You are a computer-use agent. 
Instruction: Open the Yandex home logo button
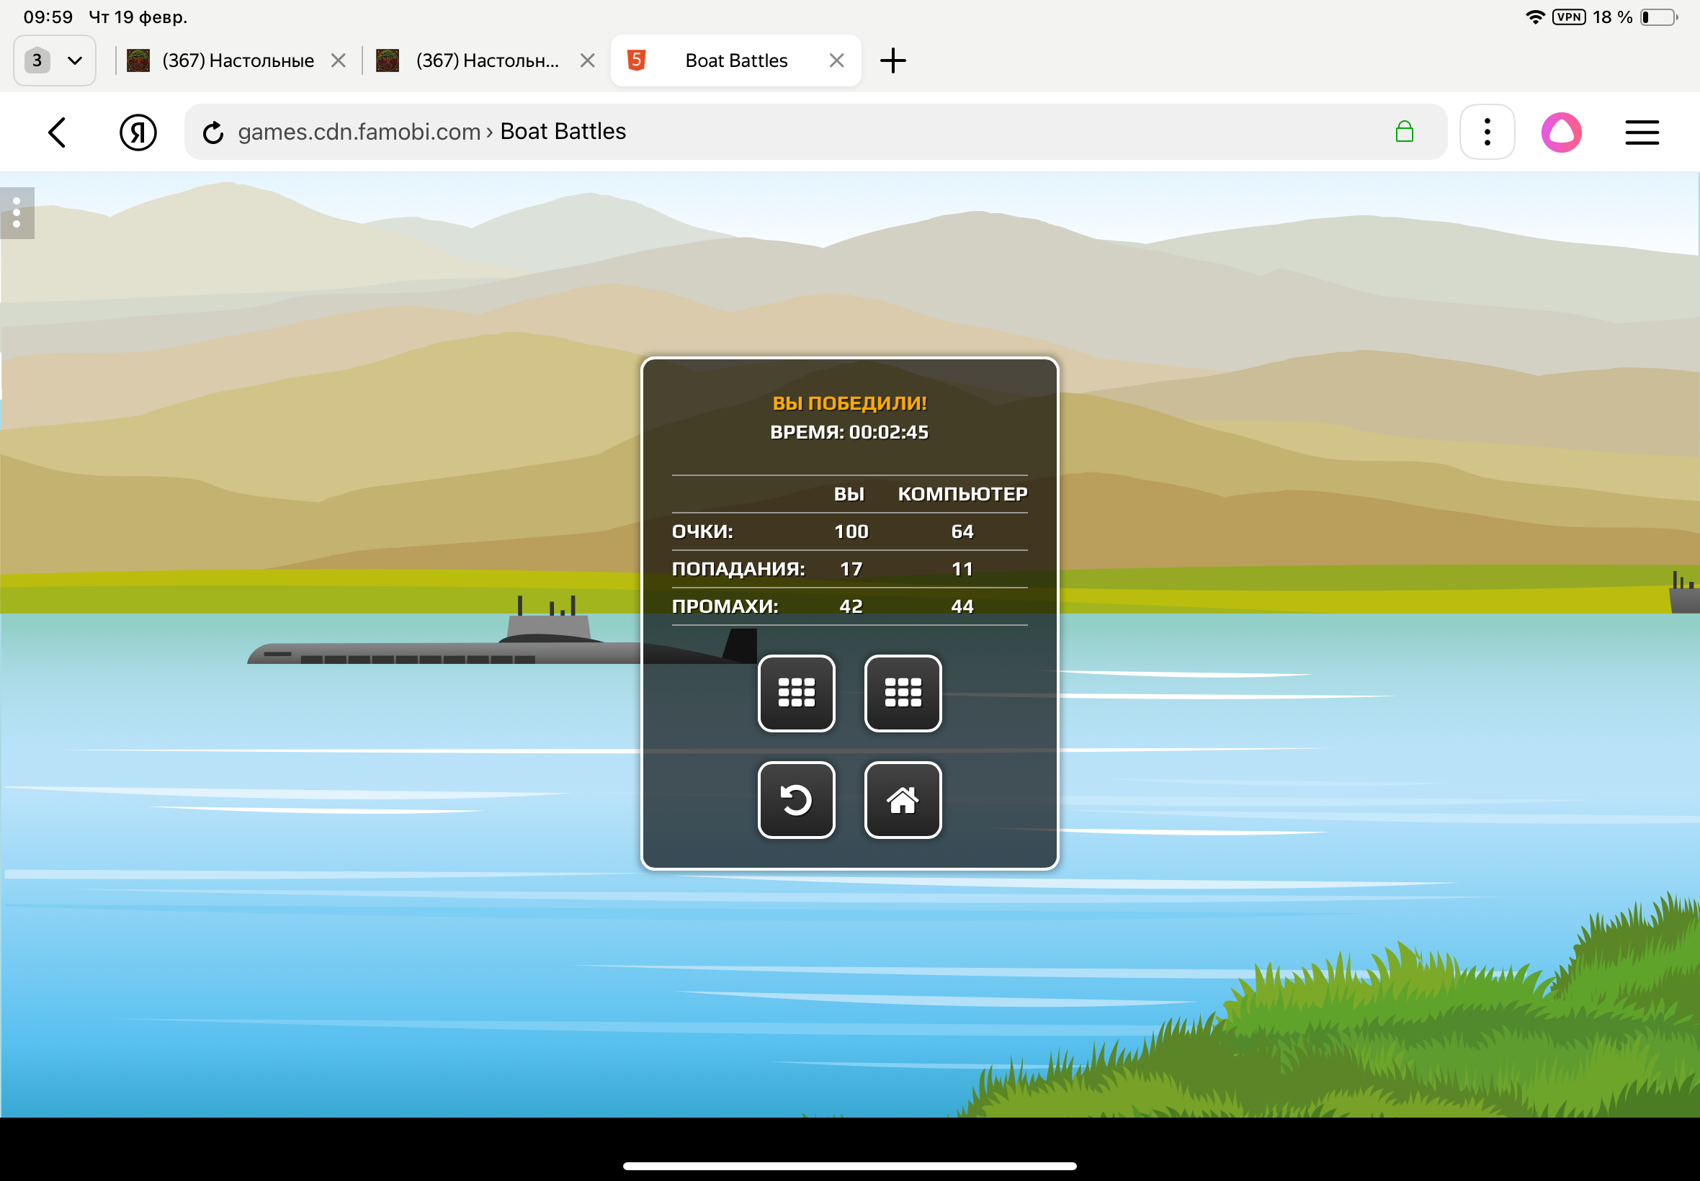tap(138, 133)
